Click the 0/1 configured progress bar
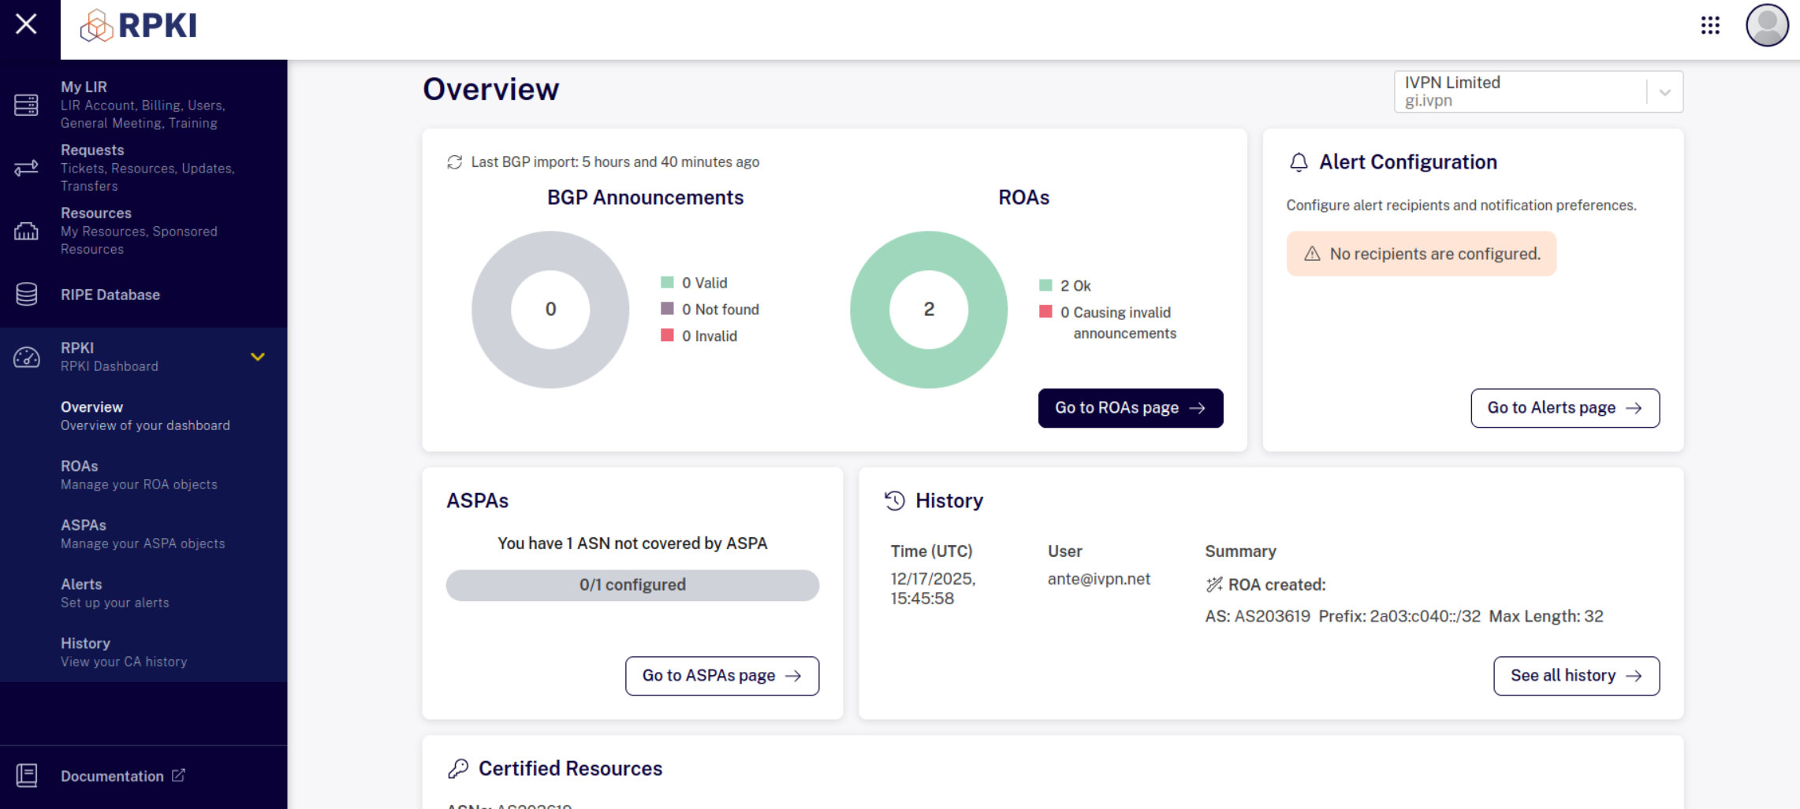This screenshot has width=1800, height=809. click(632, 585)
